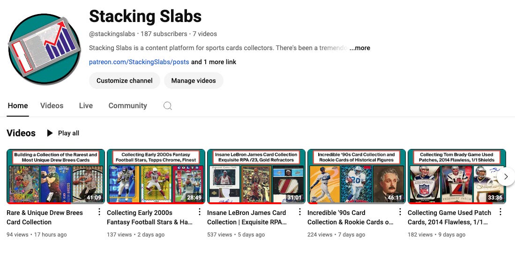Open options menu for LeBron James video
Image resolution: width=515 pixels, height=259 pixels.
299,212
